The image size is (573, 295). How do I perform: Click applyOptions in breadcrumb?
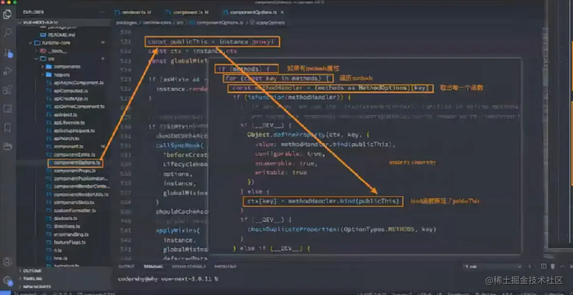point(270,23)
